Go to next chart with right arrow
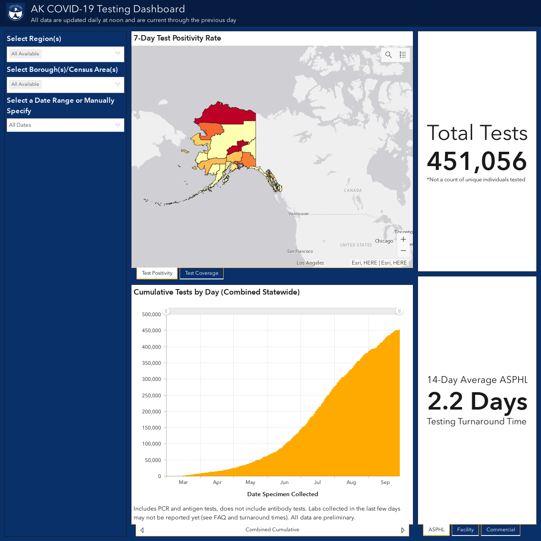The width and height of the screenshot is (541, 541). [403, 530]
